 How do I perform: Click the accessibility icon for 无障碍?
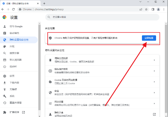click(x=5, y=89)
